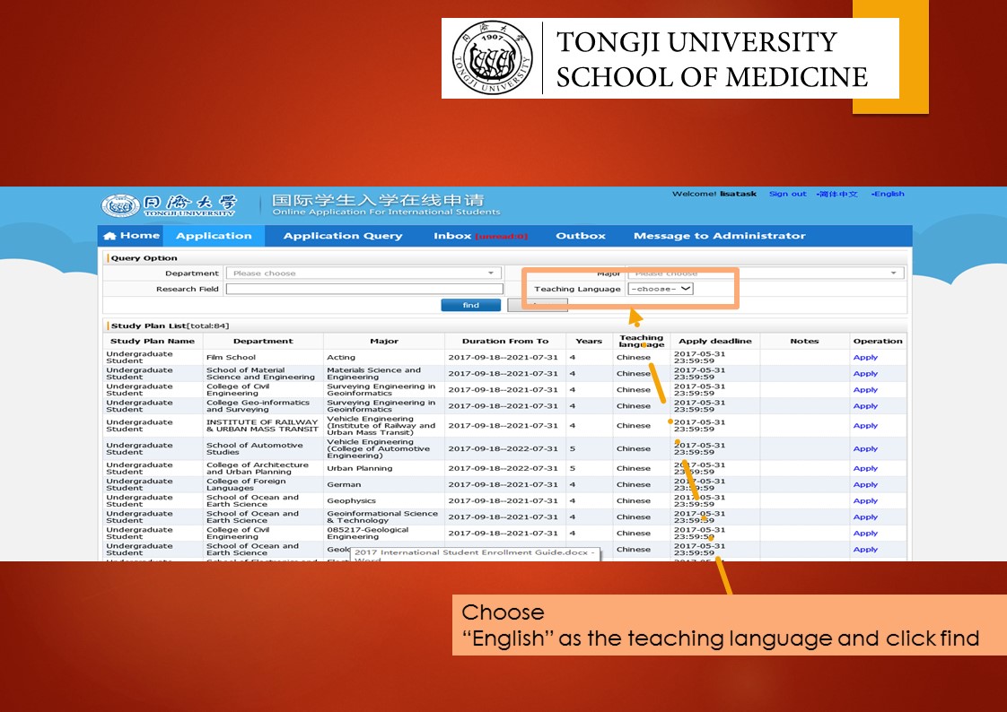Click the Study Plan List total:84 heading
Image resolution: width=1007 pixels, height=712 pixels.
pyautogui.click(x=170, y=326)
